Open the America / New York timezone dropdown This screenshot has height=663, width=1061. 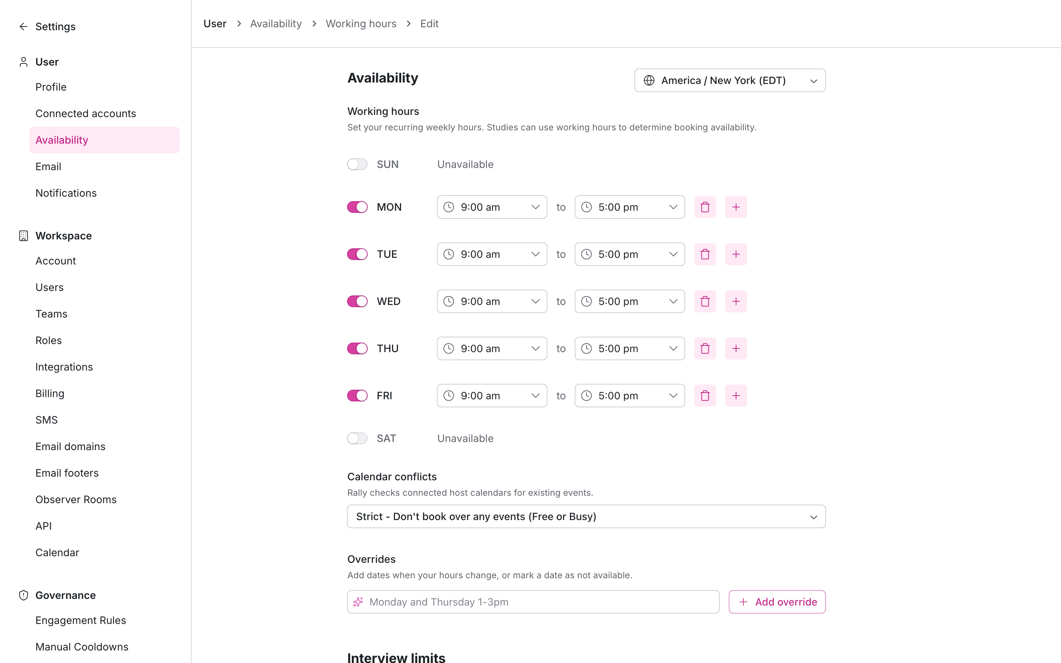[730, 81]
